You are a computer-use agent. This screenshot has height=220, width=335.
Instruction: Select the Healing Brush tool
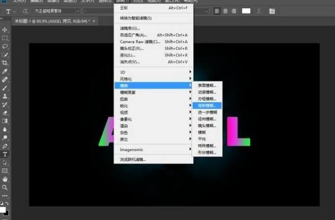coord(4,79)
